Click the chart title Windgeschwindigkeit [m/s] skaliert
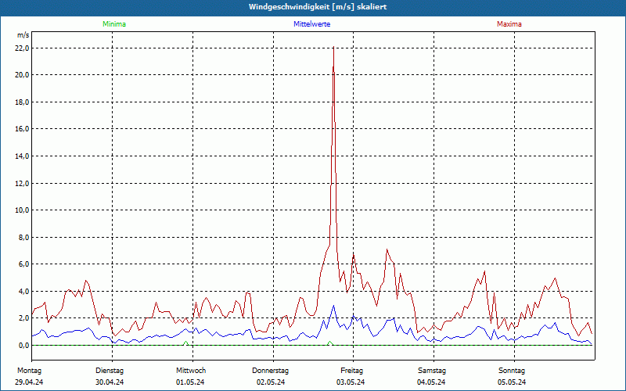 pos(318,7)
